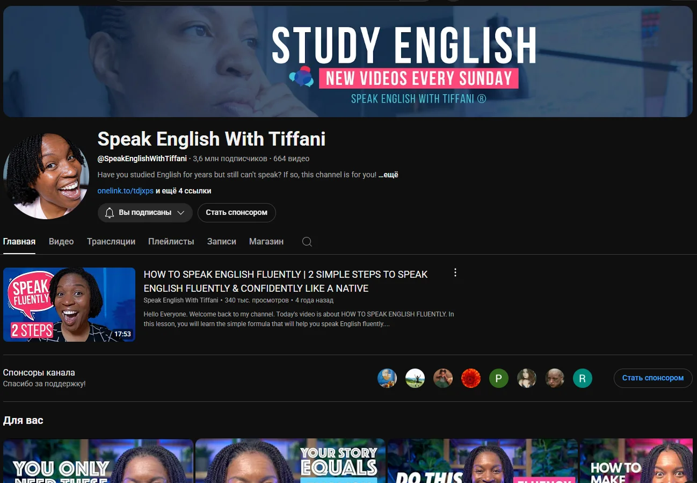The width and height of the screenshot is (697, 483).
Task: Open 'Do This' fluency video thumbnail
Action: (483, 461)
